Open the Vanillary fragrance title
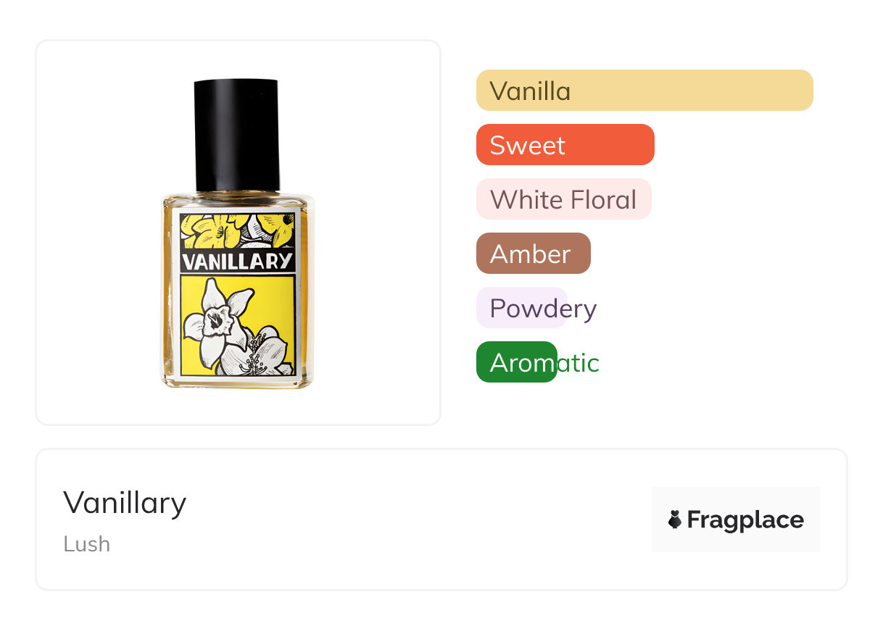 pyautogui.click(x=125, y=502)
